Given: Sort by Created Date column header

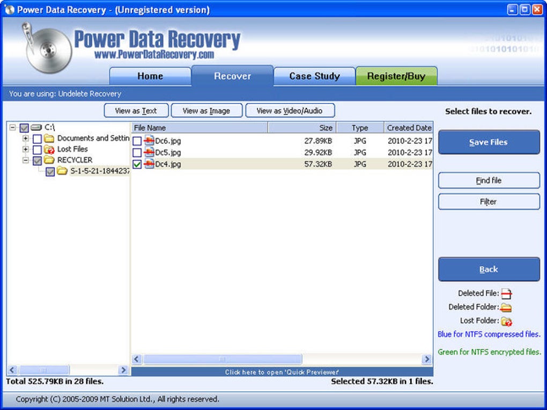Looking at the screenshot, I should (x=409, y=128).
